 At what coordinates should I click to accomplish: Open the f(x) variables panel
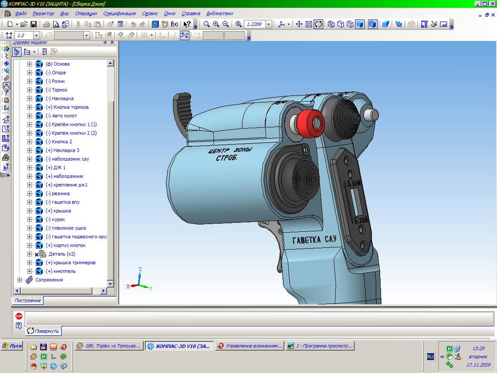(174, 24)
